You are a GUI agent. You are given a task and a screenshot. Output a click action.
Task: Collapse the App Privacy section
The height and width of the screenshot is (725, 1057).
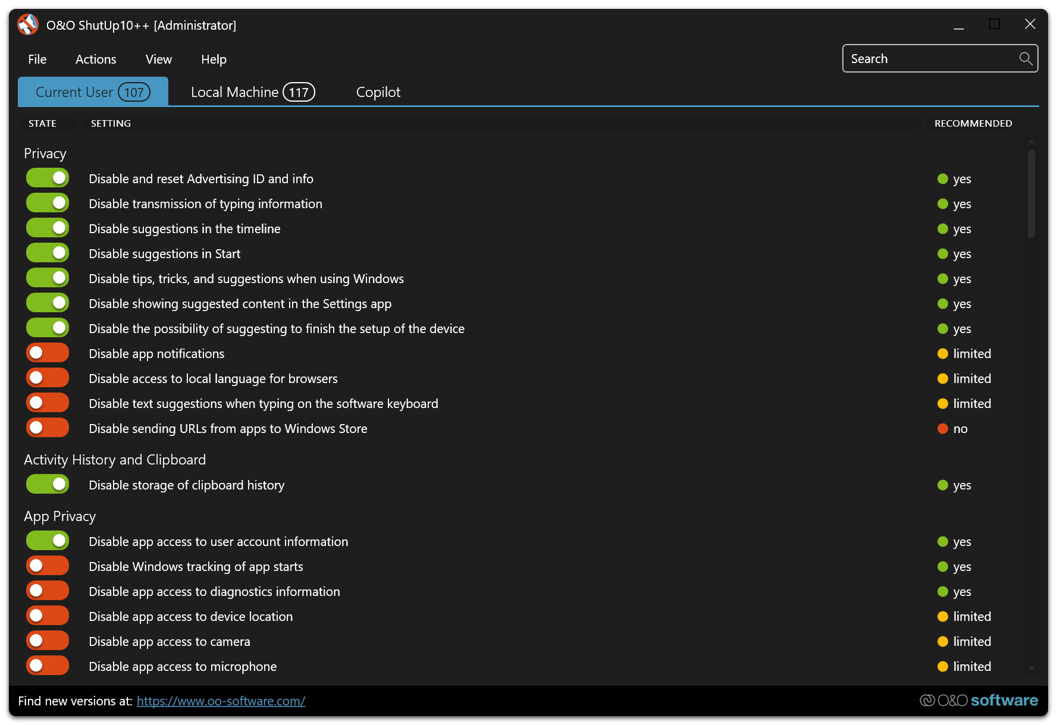(x=59, y=516)
